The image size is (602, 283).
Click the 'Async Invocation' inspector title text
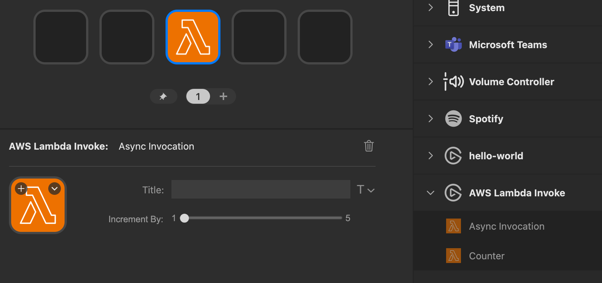[x=156, y=146]
